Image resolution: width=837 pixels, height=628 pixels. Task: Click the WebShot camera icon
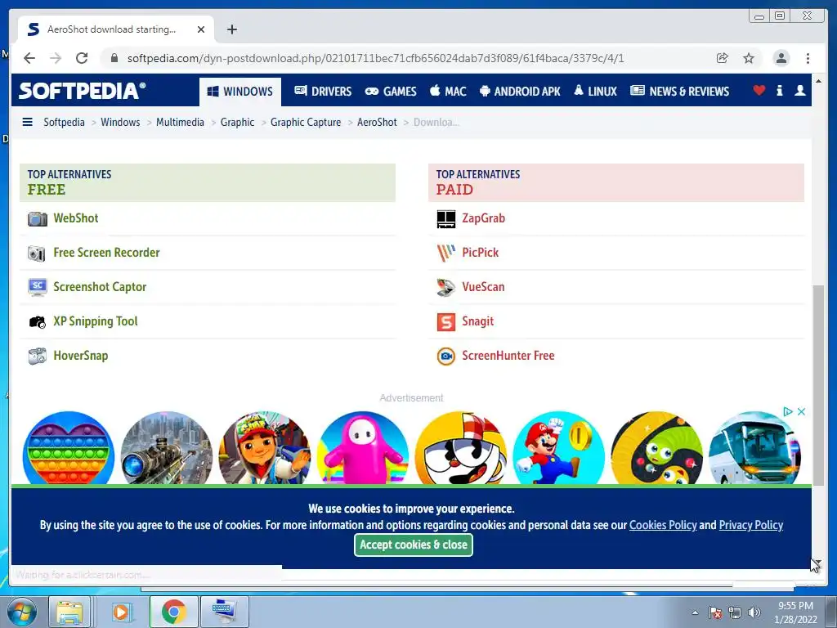click(38, 218)
